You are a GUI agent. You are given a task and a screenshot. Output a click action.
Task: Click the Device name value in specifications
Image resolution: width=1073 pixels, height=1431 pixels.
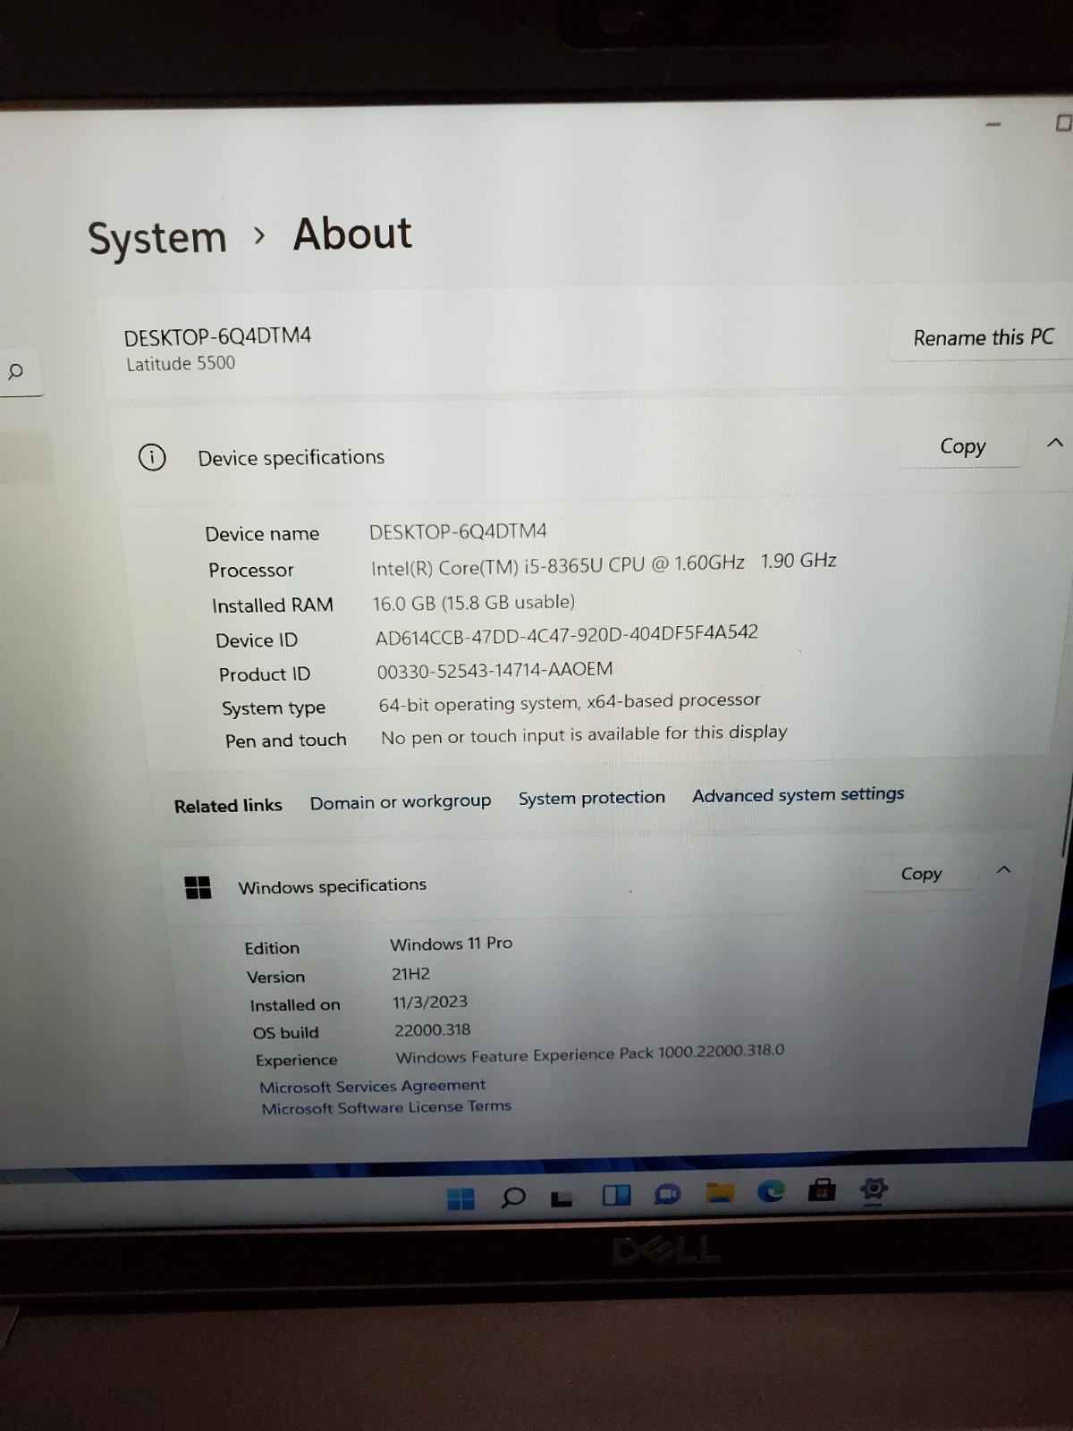[x=458, y=531]
